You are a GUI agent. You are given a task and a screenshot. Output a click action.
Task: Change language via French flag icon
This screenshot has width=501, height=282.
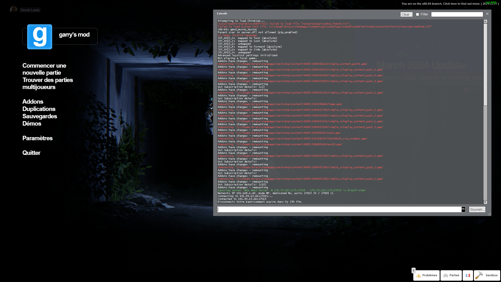(468, 275)
